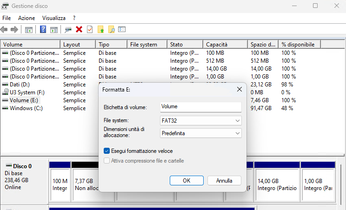Click the Etichetta di volume text field
The height and width of the screenshot is (210, 346).
[201, 107]
